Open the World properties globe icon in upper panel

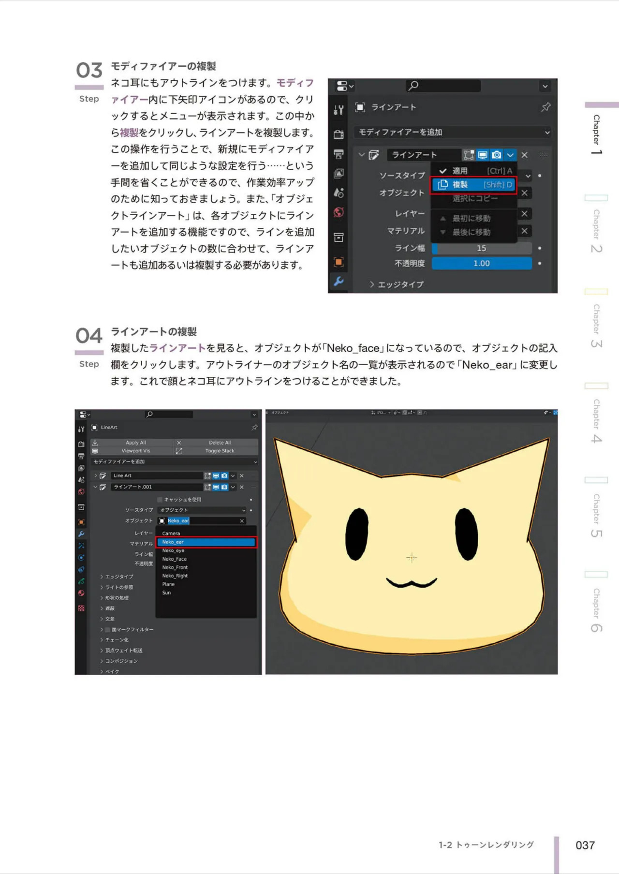click(x=339, y=212)
